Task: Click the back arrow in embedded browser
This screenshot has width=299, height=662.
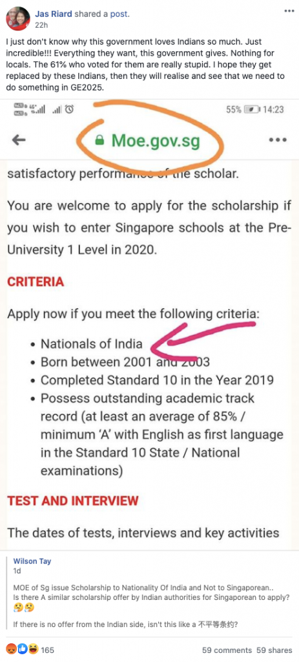Action: [19, 140]
